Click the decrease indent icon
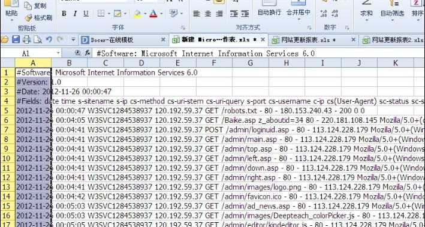The width and height of the screenshot is (425, 227). (234, 14)
